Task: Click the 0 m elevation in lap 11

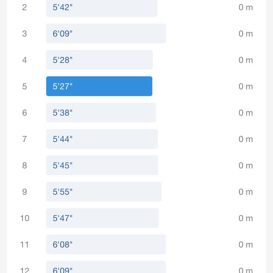Action: click(246, 244)
